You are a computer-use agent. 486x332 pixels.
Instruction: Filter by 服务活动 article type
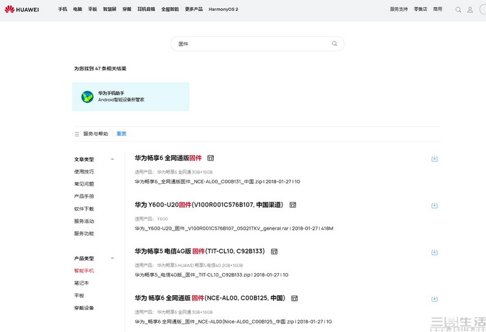click(x=84, y=221)
